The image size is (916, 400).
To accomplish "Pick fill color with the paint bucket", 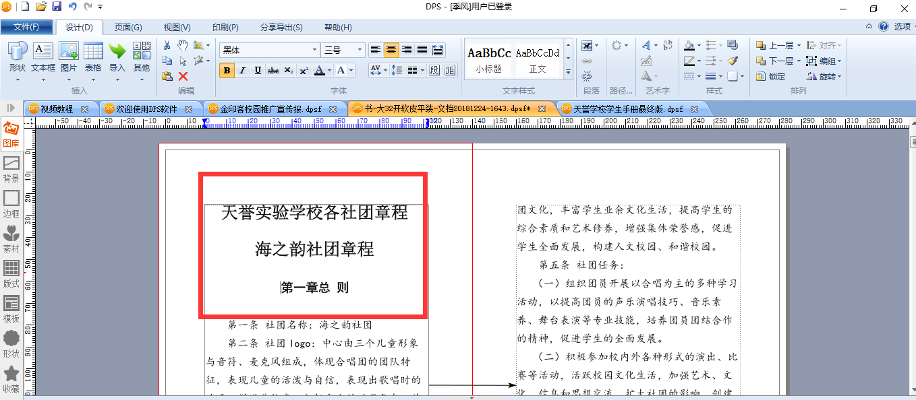I will click(689, 45).
